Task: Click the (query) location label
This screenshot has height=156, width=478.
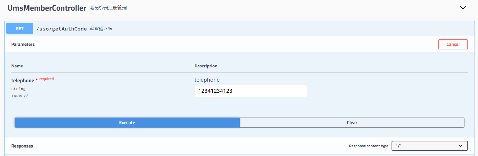Action: [x=20, y=95]
